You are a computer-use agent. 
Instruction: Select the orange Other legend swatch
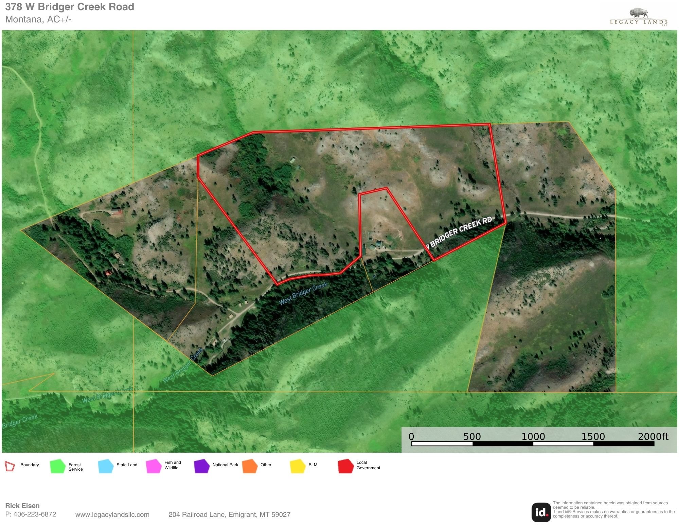[x=250, y=466]
